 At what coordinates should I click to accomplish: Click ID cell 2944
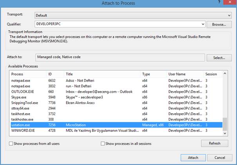coord(52,108)
